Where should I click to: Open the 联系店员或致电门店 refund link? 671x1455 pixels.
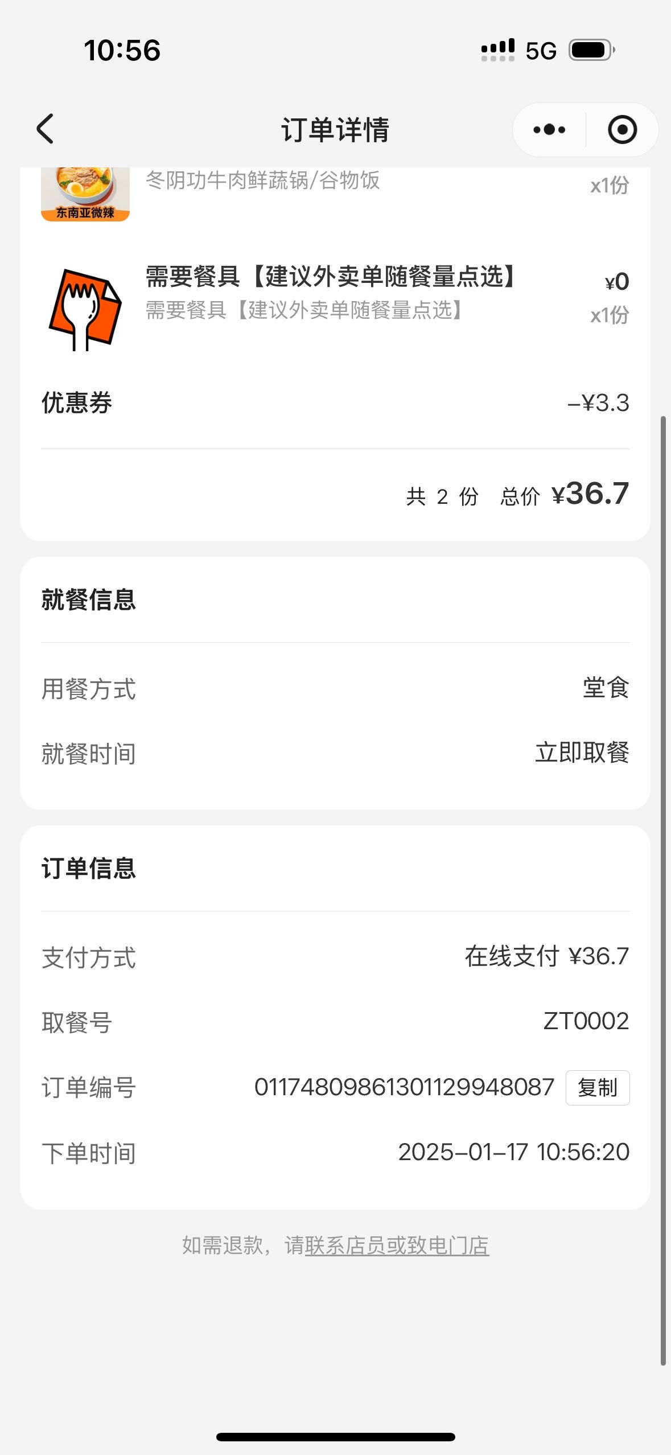[x=397, y=1246]
